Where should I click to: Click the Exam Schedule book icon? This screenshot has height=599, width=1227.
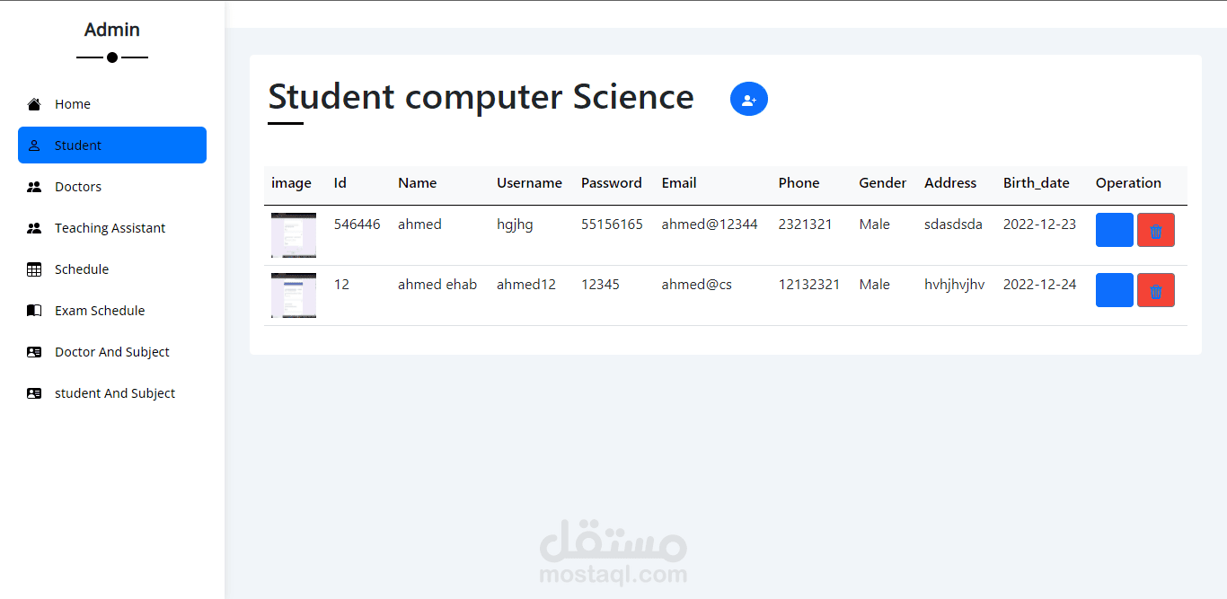coord(34,311)
